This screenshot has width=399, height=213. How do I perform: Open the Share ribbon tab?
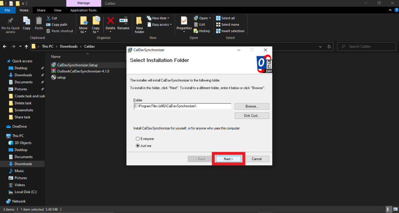pyautogui.click(x=41, y=10)
